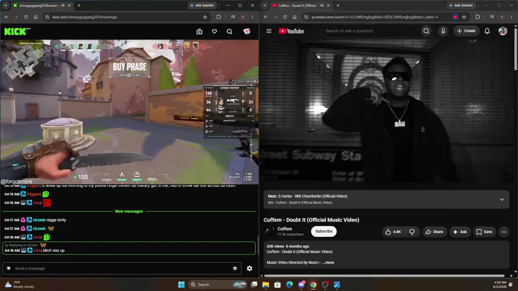This screenshot has height=291, width=518.
Task: Click the Windows taskbar Search box
Action: pos(218,285)
